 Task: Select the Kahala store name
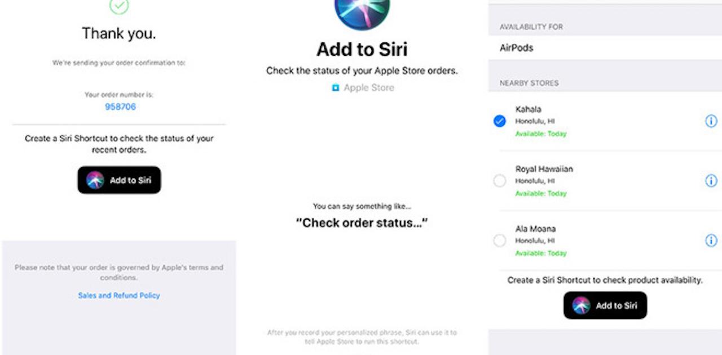click(529, 109)
